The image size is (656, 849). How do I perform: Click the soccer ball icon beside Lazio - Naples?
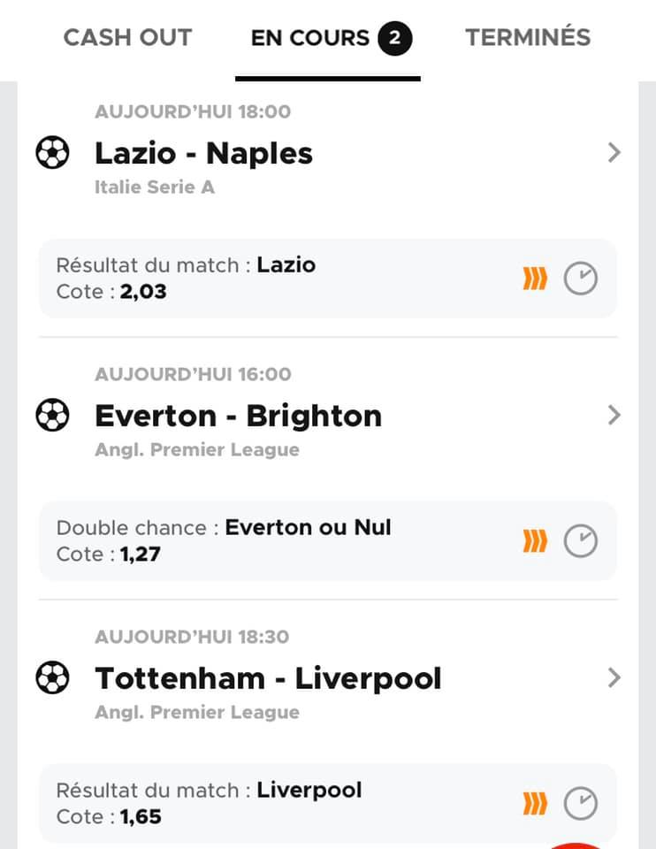pos(52,153)
